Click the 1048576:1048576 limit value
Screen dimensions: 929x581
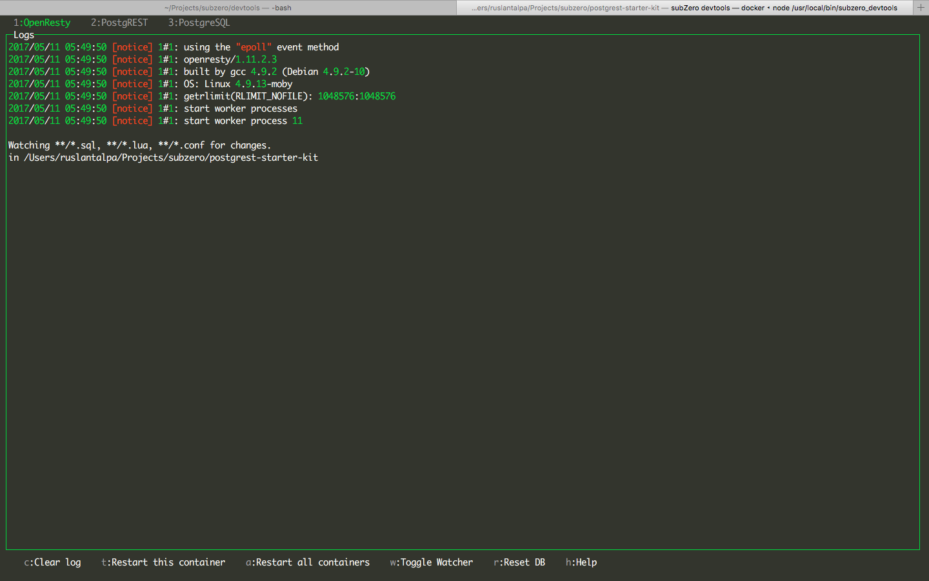(357, 96)
